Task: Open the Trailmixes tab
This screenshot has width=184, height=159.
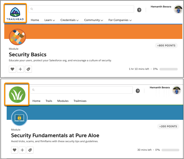Action: point(80,101)
